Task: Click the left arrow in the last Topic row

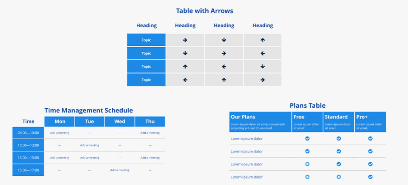Action: coord(185,80)
